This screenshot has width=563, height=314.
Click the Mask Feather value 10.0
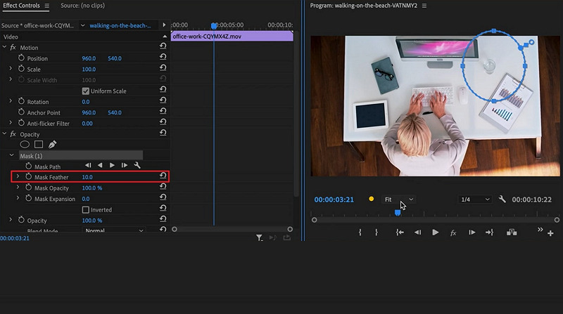coord(87,177)
